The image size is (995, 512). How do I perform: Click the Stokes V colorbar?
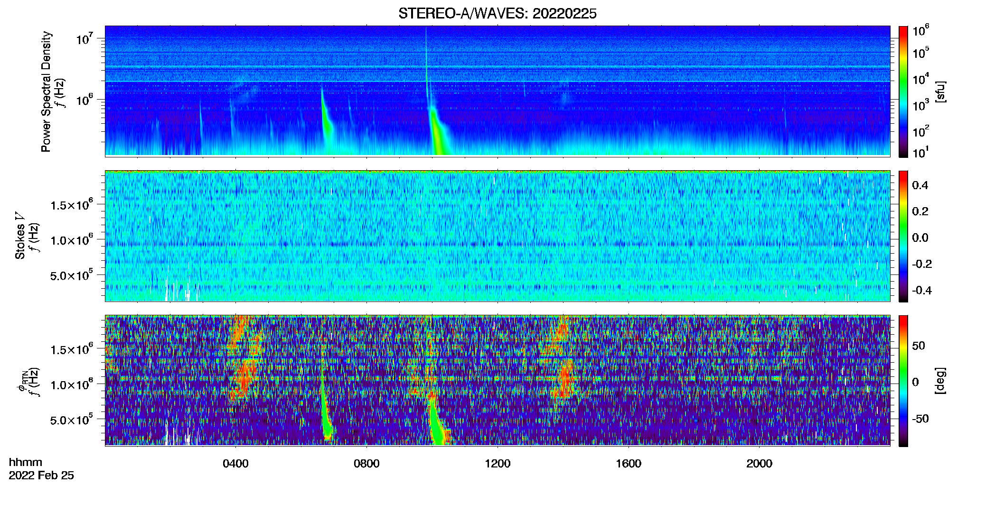point(903,236)
